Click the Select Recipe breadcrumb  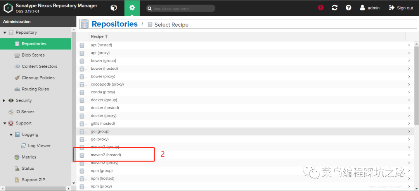tap(171, 25)
